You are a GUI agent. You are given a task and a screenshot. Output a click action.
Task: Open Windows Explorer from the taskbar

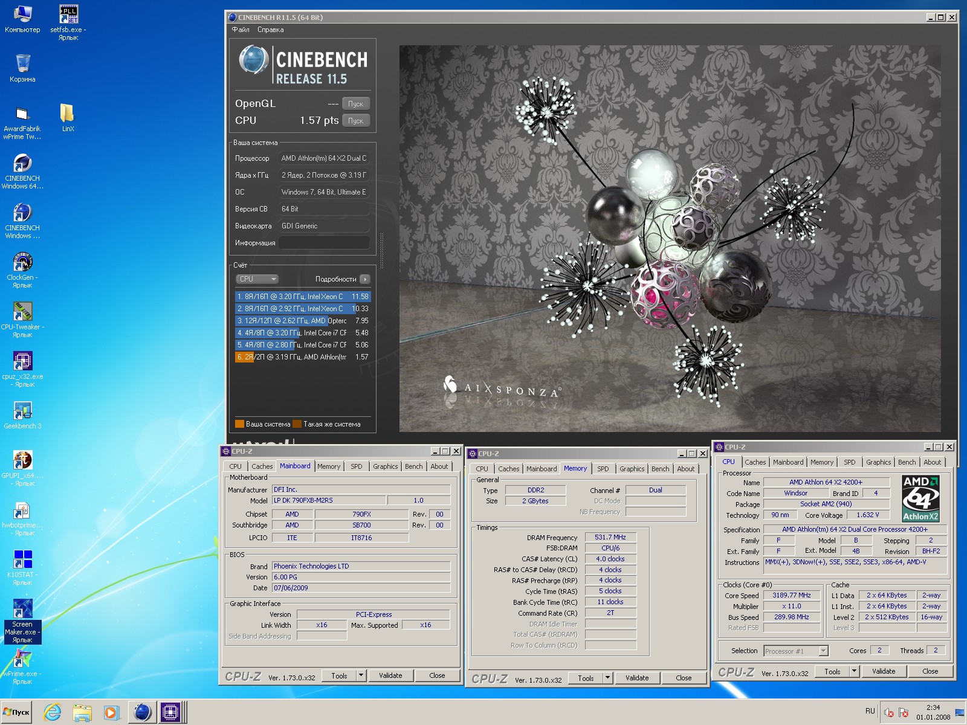pyautogui.click(x=82, y=712)
